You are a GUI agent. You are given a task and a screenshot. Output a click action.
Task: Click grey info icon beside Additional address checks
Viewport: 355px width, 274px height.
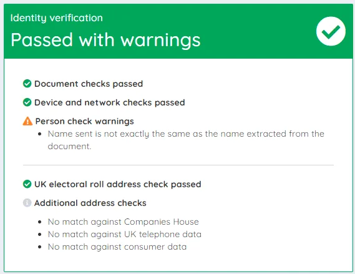pyautogui.click(x=27, y=203)
